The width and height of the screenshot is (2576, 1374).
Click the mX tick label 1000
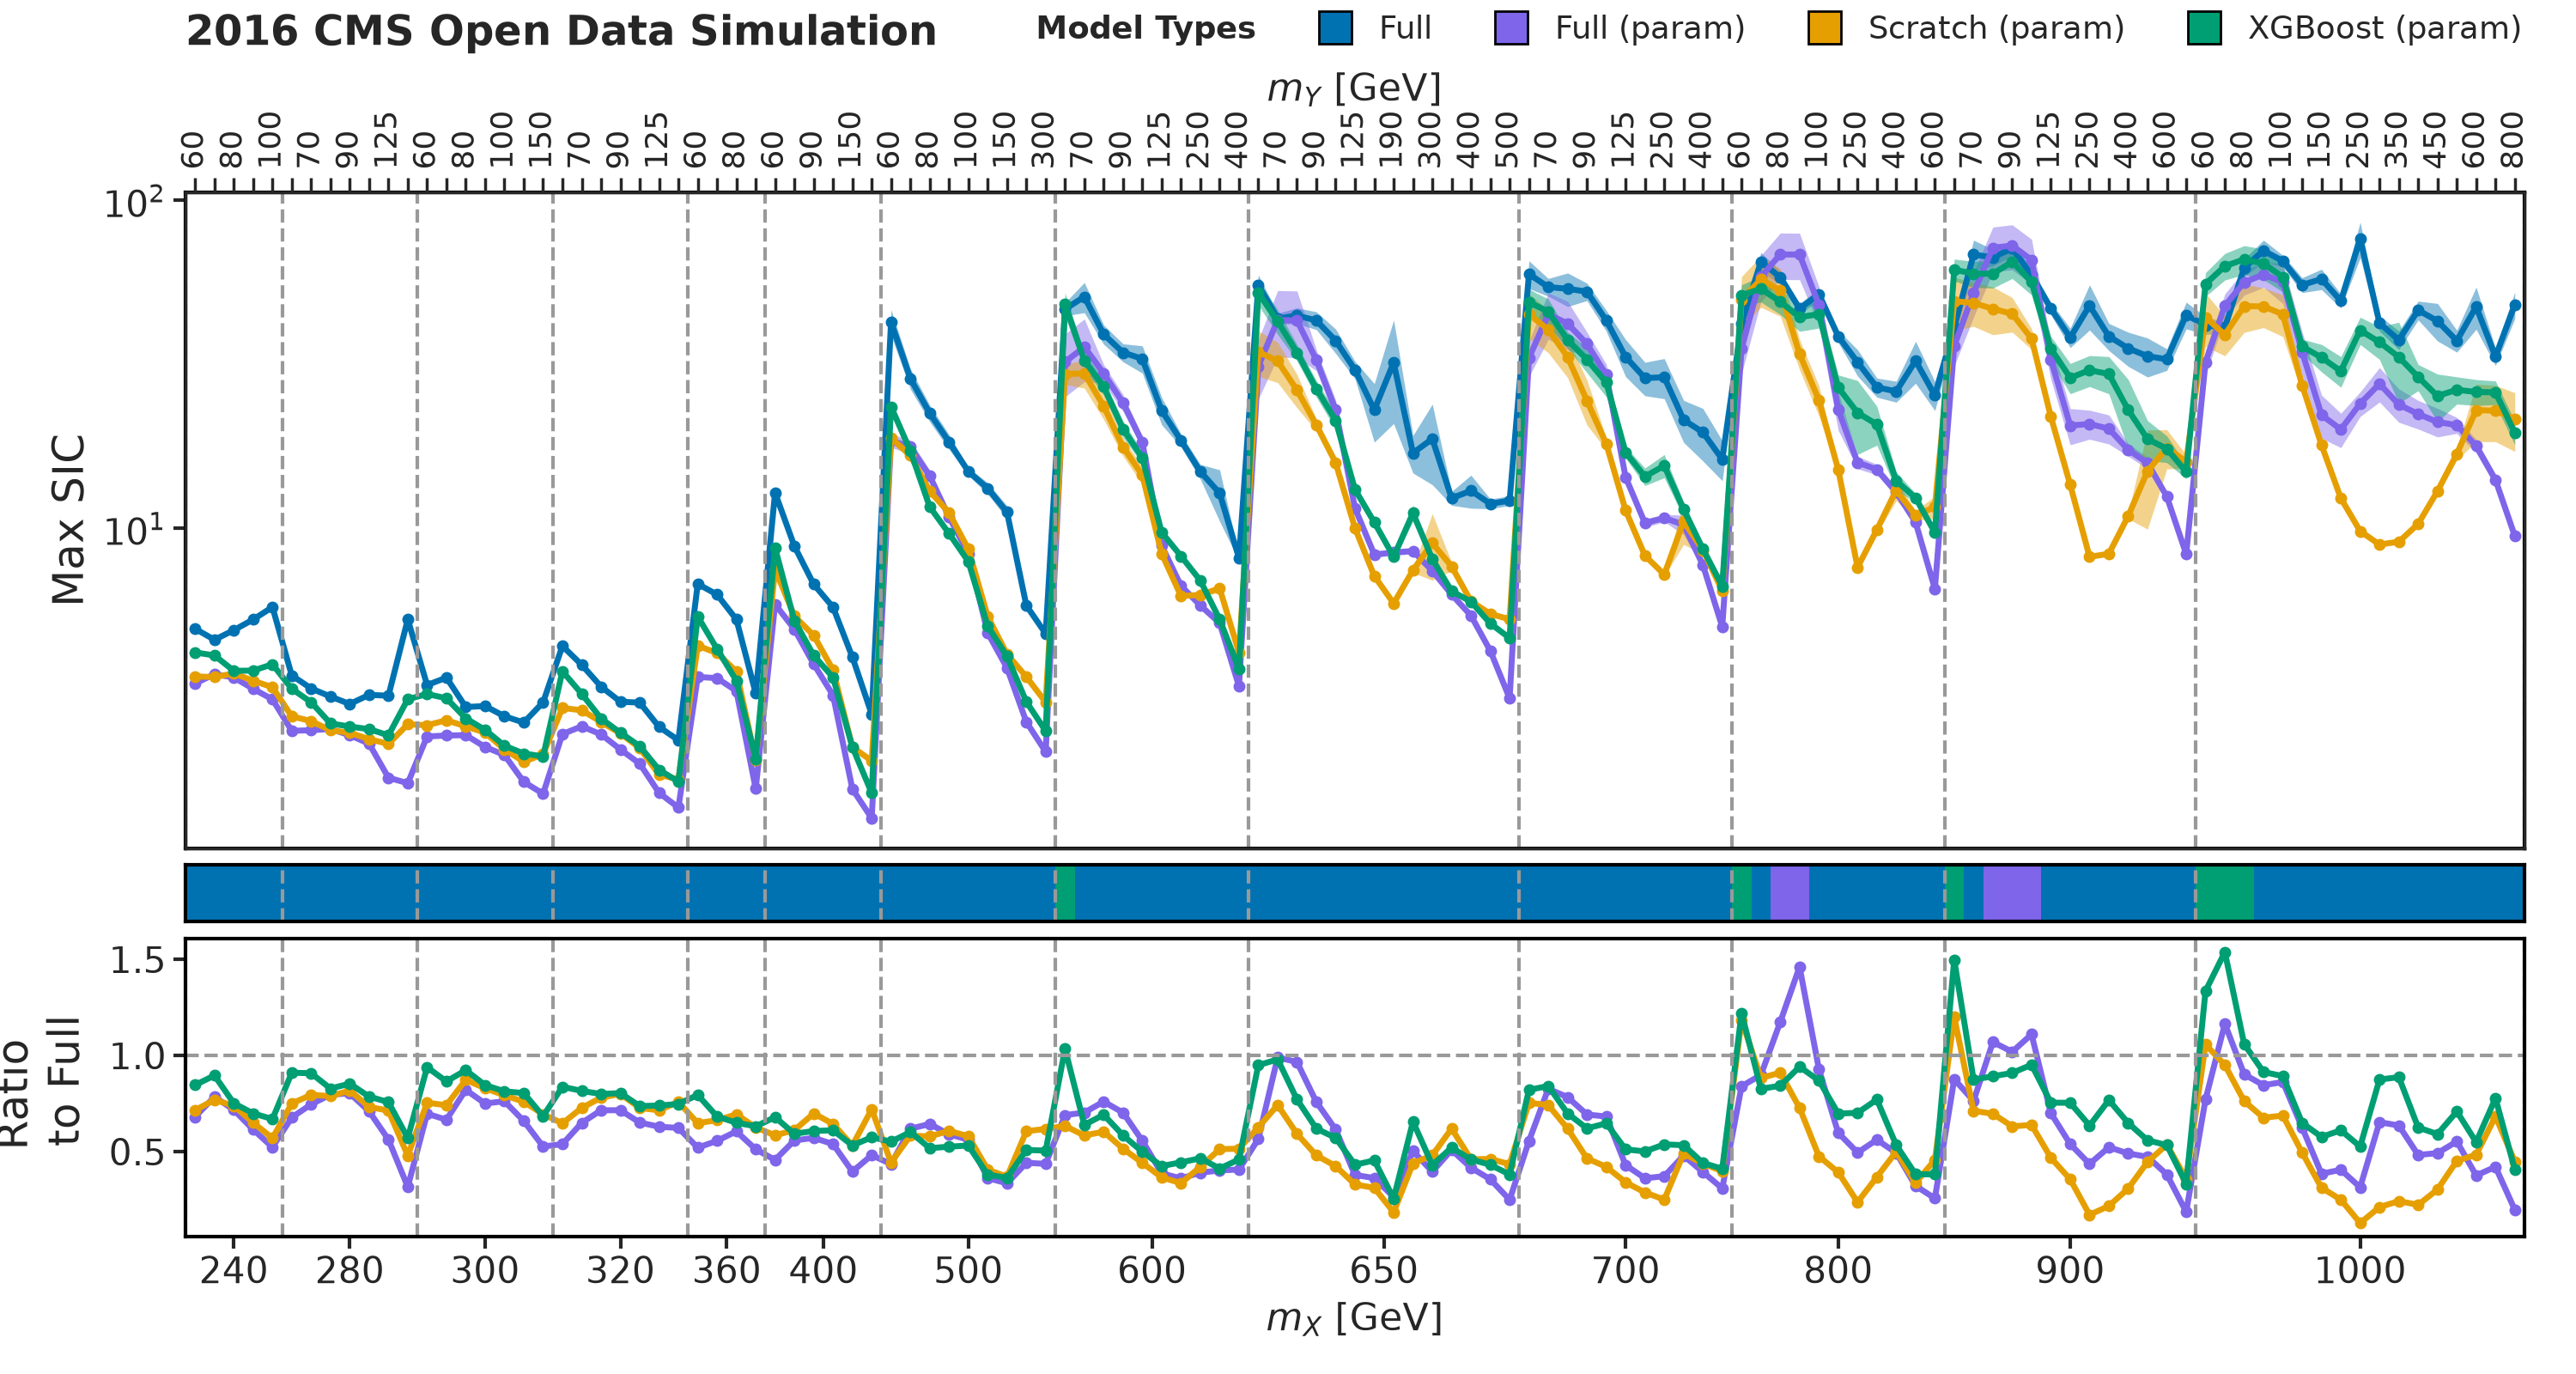(2360, 1270)
